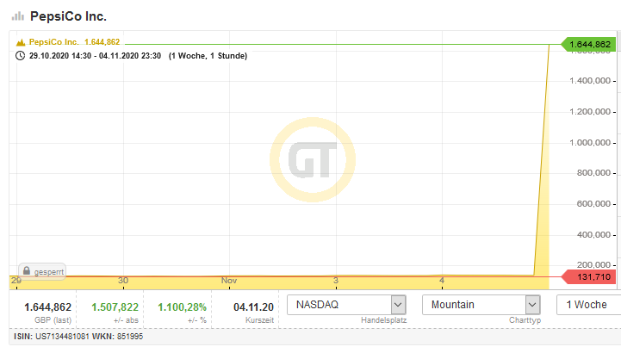
Task: Click the bar chart icon beside PepsiCo Inc. title
Action: [18, 16]
